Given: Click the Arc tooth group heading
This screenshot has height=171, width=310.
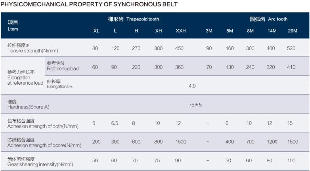Looking at the screenshot, I should pyautogui.click(x=268, y=19).
